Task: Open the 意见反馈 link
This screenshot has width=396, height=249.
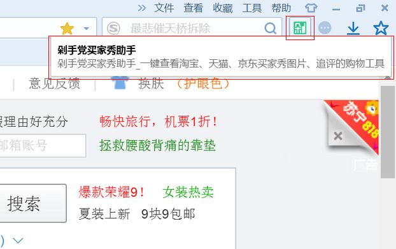Action: click(x=54, y=83)
